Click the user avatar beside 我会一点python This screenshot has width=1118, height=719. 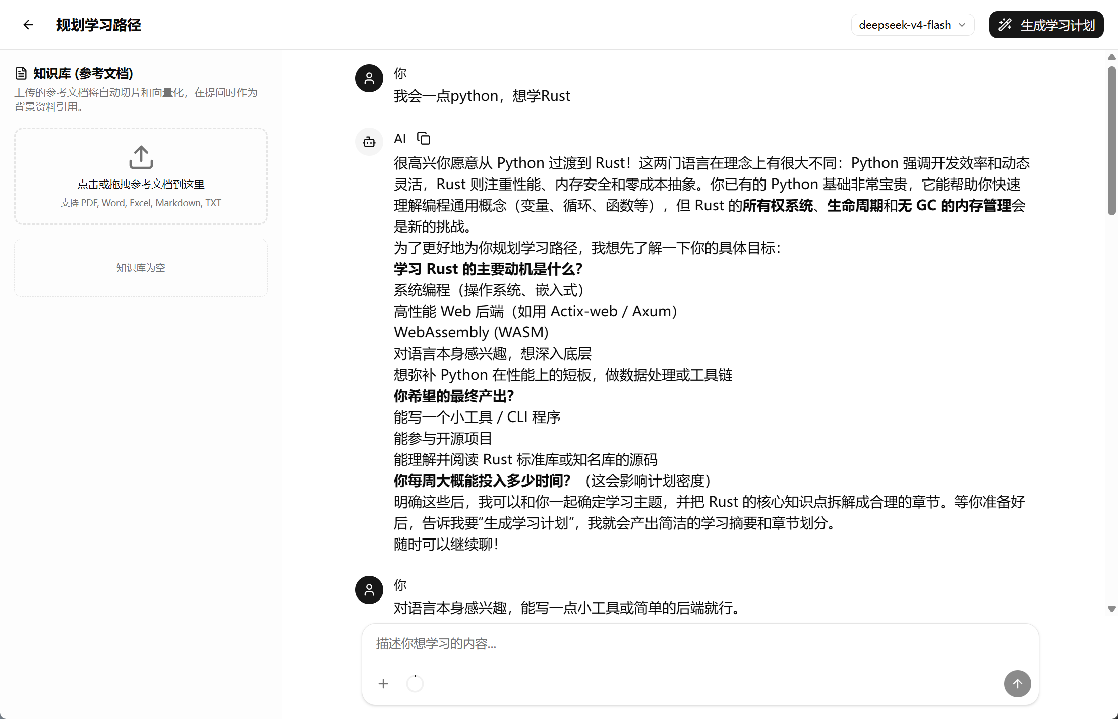click(x=369, y=78)
